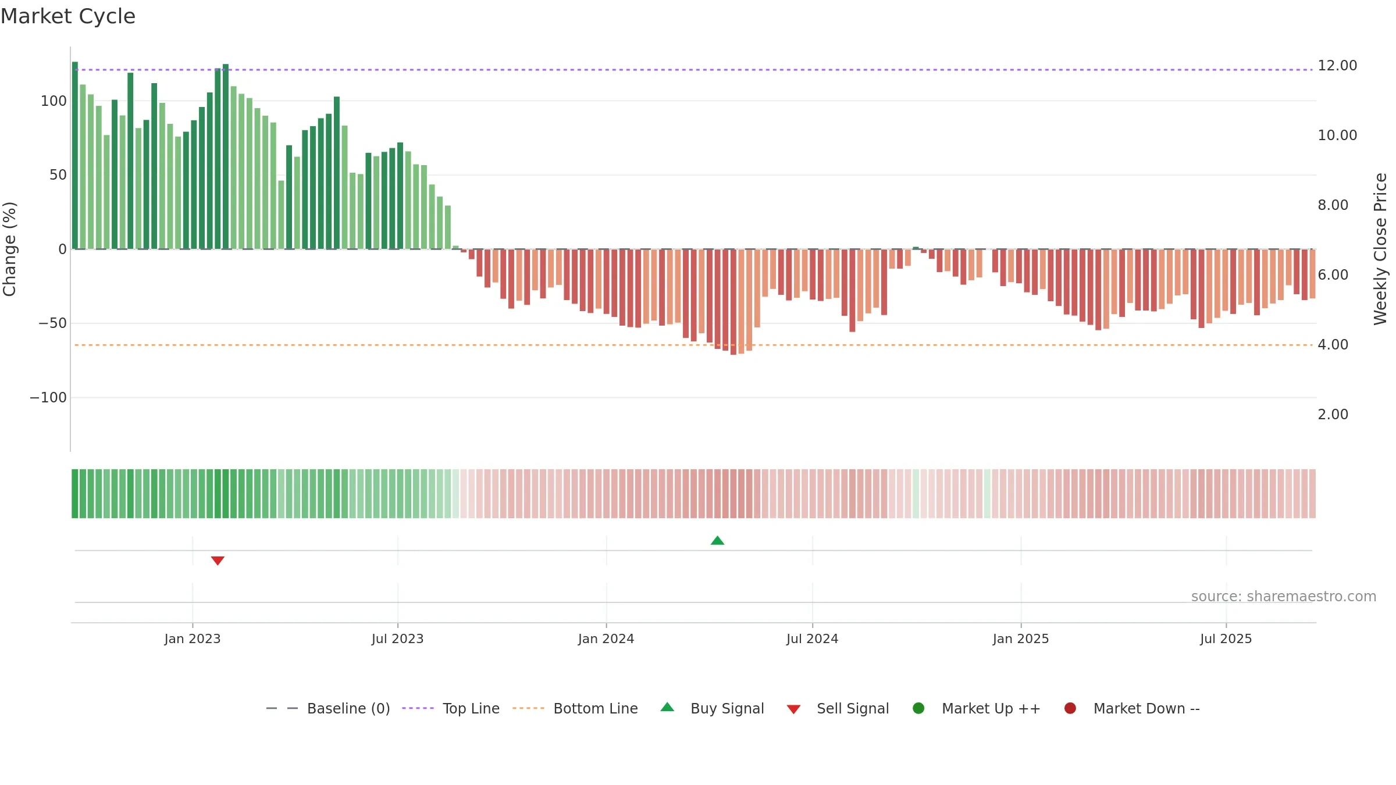
Task: Toggle the Market Up ++ legend entry
Action: tap(976, 708)
